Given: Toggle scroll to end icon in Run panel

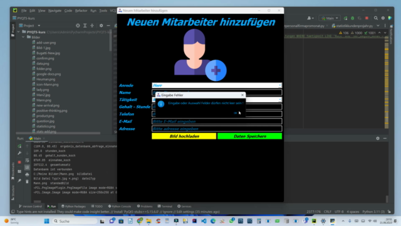Looking at the screenshot, I should [27, 168].
